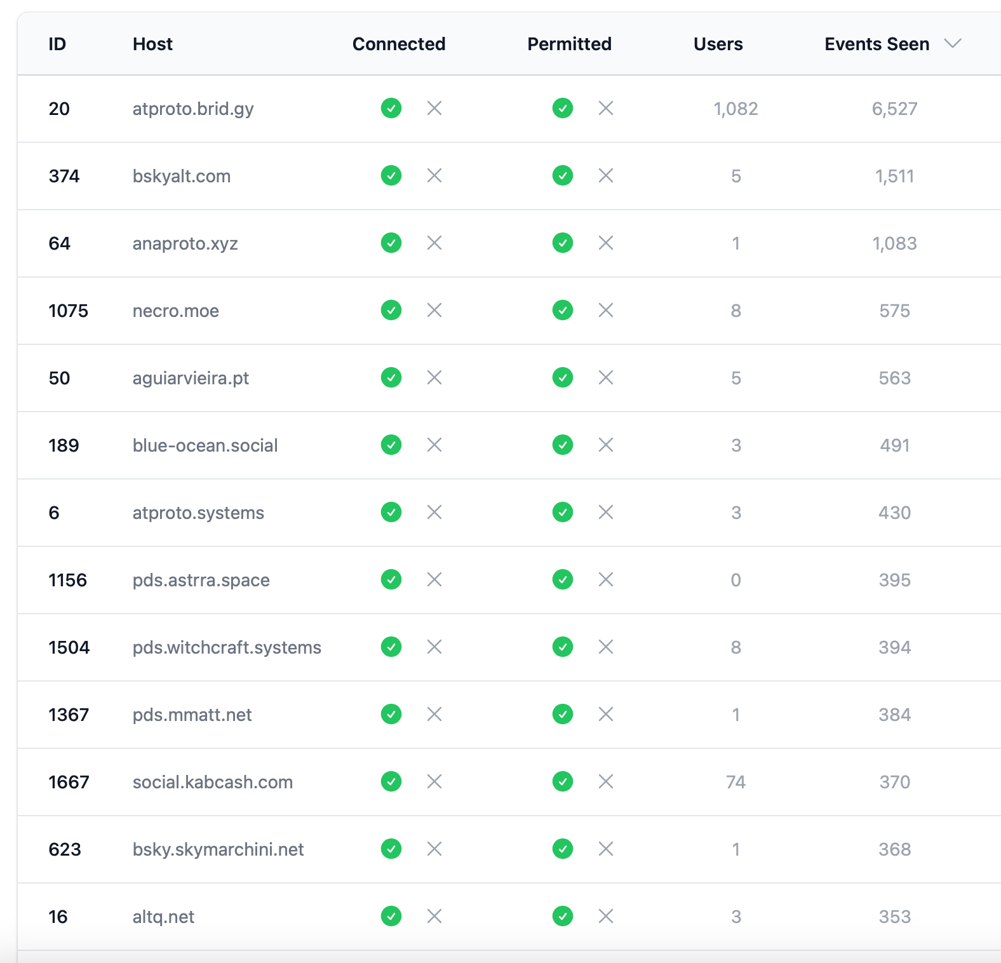Toggle the green Connected check for anaproto.xyz
1001x963 pixels.
pos(391,243)
